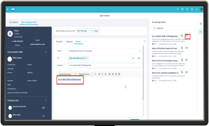
Task: Select the Email tab
Action: click(78, 42)
